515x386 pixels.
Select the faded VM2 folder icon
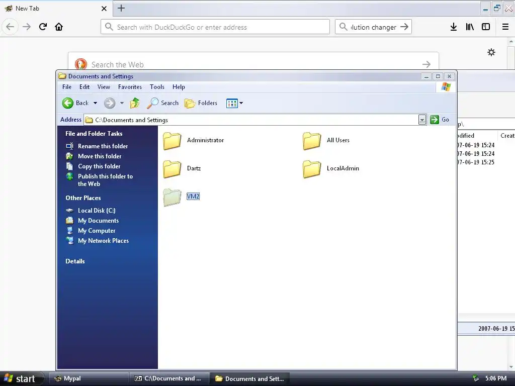172,197
